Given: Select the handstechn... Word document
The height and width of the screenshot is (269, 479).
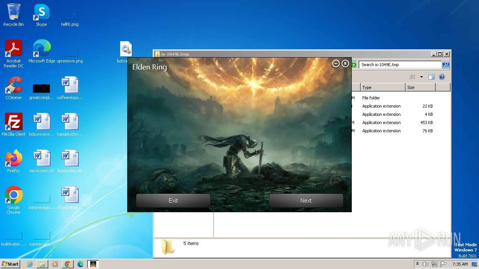Looking at the screenshot, I should click(x=70, y=125).
